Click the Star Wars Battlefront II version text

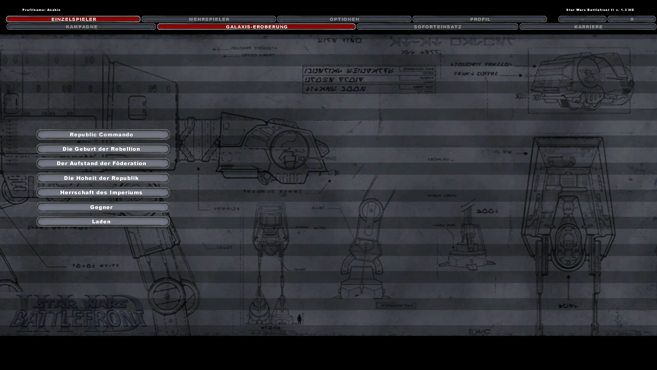[x=600, y=10]
